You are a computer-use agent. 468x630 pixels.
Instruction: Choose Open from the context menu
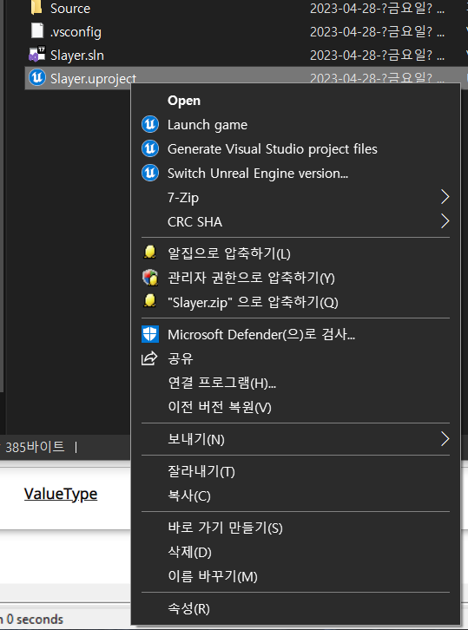295,101
